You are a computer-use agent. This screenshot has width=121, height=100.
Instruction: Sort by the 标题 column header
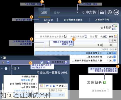(x=100, y=45)
